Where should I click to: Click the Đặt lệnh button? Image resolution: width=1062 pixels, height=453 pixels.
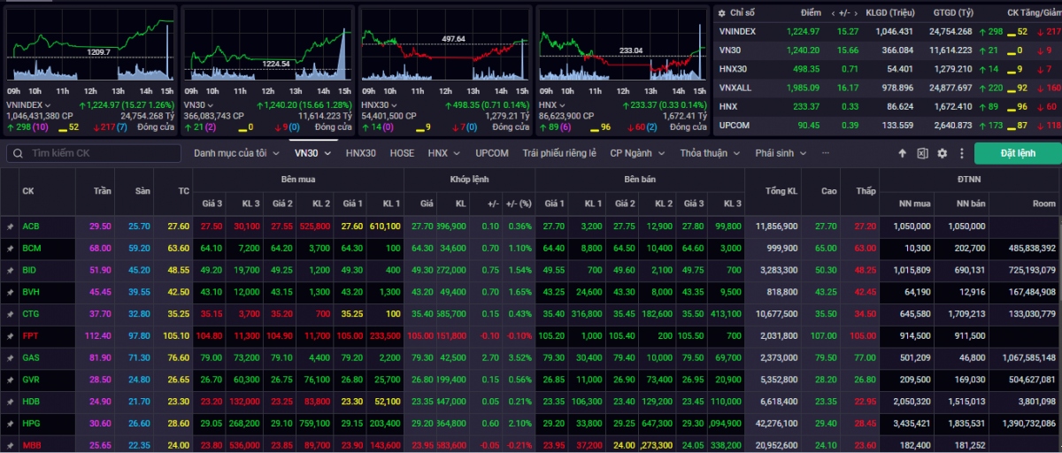tap(1018, 153)
